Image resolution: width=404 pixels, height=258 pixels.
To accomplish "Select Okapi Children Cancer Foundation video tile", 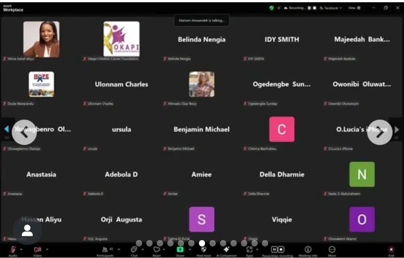I will tap(121, 39).
